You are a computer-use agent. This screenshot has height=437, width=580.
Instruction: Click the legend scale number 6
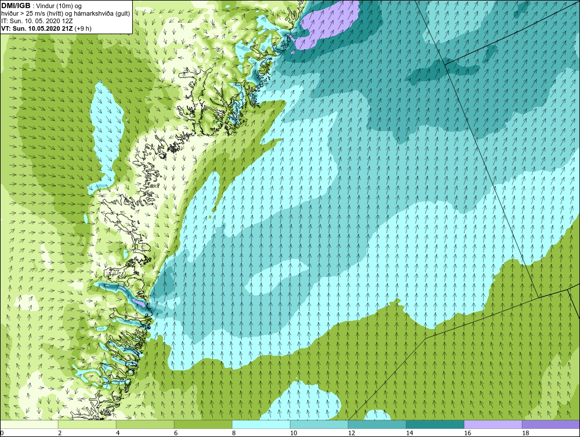click(176, 434)
